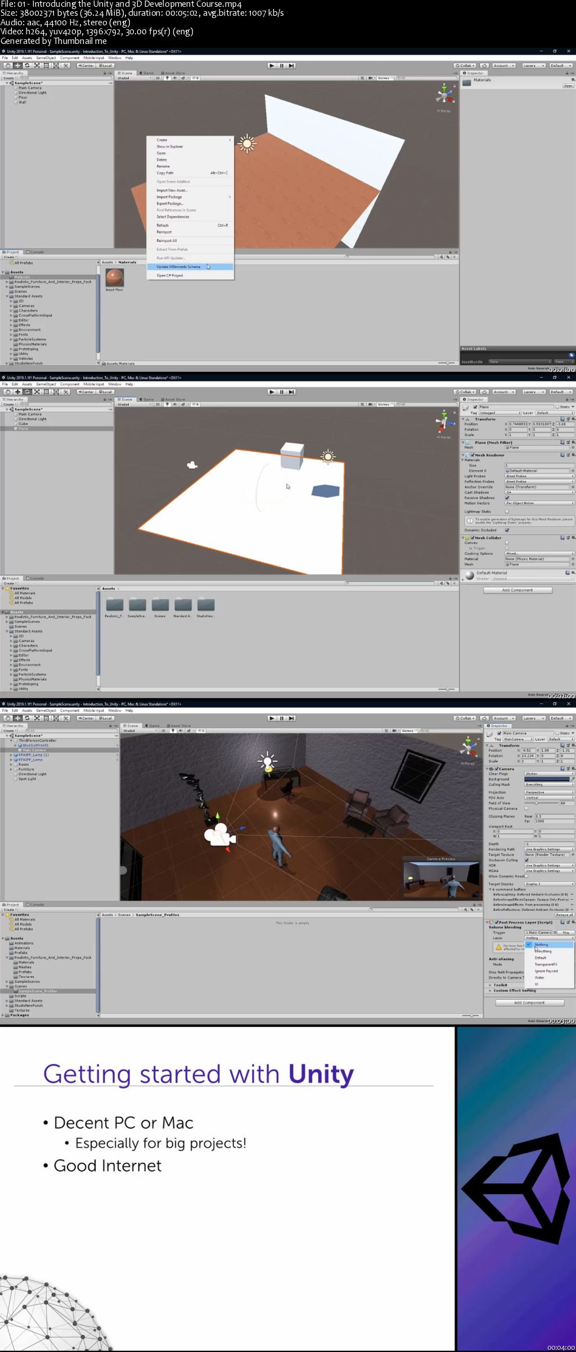Viewport: 576px width, 1352px height.
Task: Toggle Dynamic Occluded checkbox
Action: click(507, 530)
